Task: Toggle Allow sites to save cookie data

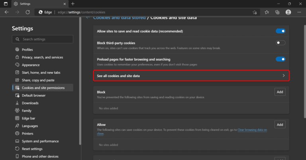Action: [x=280, y=31]
